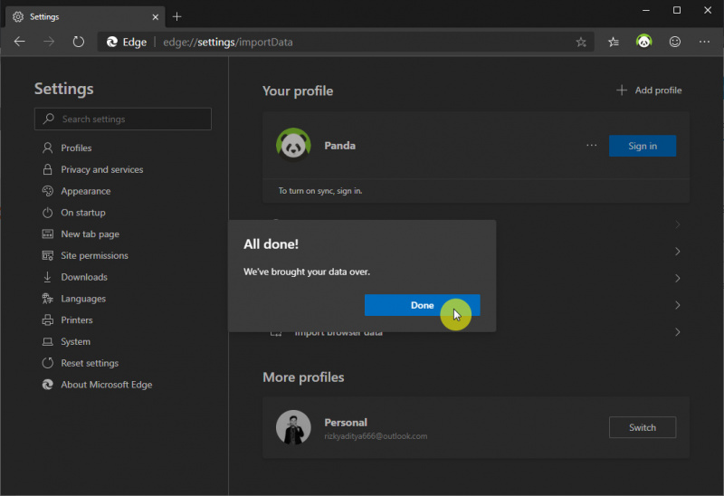This screenshot has height=496, width=724.
Task: Click the Edge logo in address bar
Action: click(112, 42)
